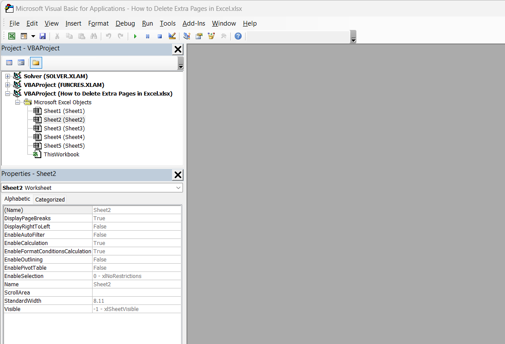Viewport: 505px width, 344px height.
Task: Open the Insert object dropdown arrow
Action: [x=33, y=36]
